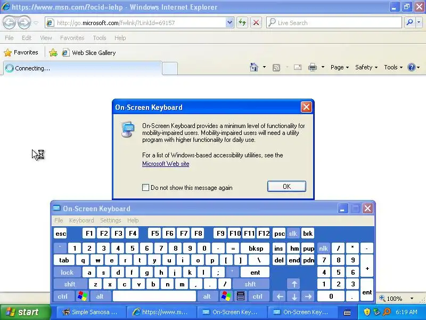
Task: Click the Refresh page icon
Action: click(242, 22)
